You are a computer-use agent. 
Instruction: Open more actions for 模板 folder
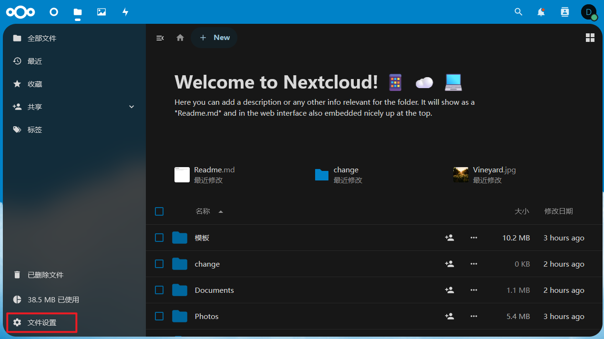click(x=474, y=238)
